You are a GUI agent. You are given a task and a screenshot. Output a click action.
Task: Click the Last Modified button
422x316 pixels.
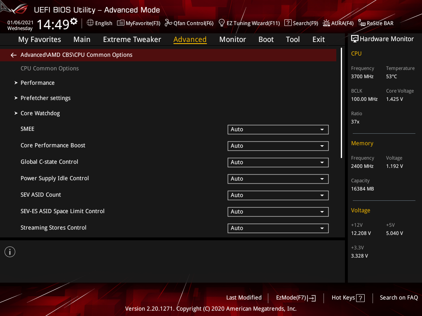(x=244, y=298)
